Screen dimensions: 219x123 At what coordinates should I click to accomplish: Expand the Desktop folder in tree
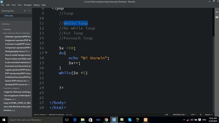coord(6,29)
